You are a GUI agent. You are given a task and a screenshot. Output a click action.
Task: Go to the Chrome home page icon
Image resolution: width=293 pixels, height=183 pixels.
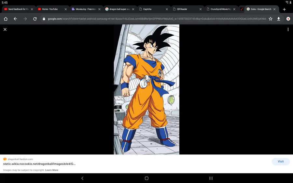click(6, 19)
